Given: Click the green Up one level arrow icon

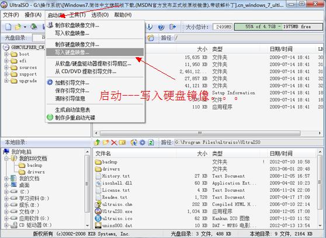Looking at the screenshot, I should (97, 142).
